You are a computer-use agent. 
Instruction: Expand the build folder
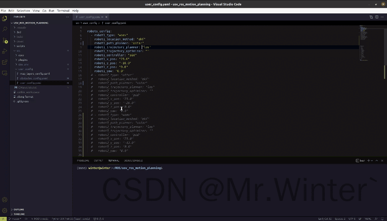click(41, 37)
